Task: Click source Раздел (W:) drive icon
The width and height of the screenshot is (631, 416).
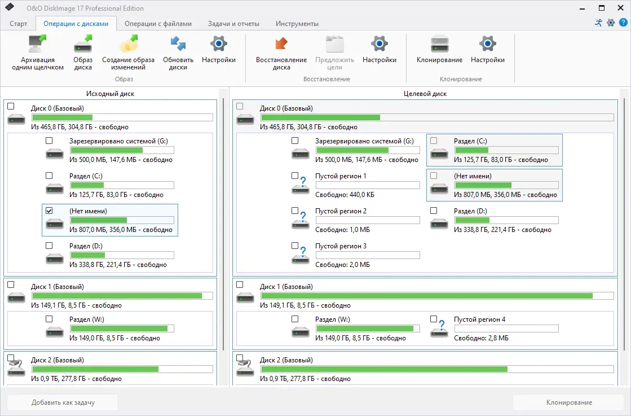Action: point(55,332)
